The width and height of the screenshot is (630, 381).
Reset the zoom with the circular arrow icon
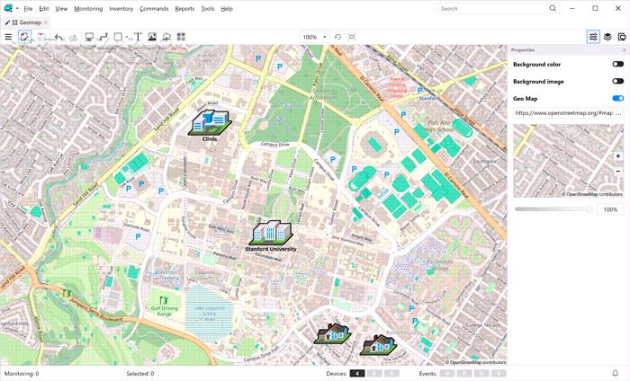pos(337,37)
